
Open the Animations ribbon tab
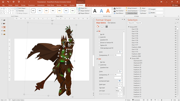[x=41, y=5]
